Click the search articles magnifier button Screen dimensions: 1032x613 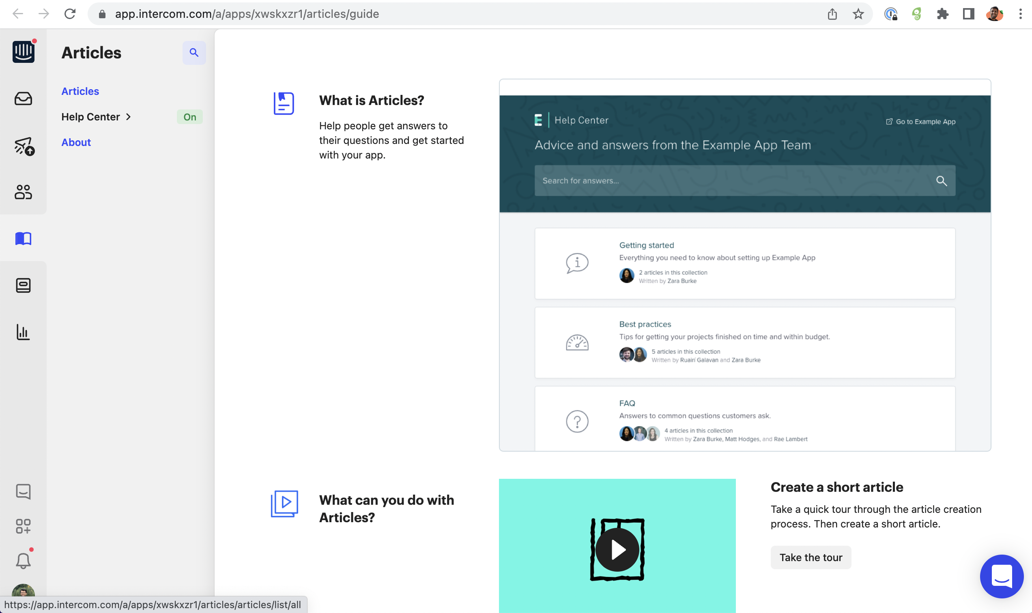pyautogui.click(x=194, y=52)
